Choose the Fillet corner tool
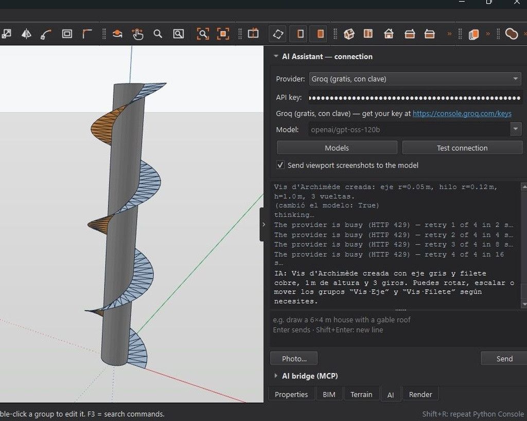The image size is (527, 421). (87, 33)
